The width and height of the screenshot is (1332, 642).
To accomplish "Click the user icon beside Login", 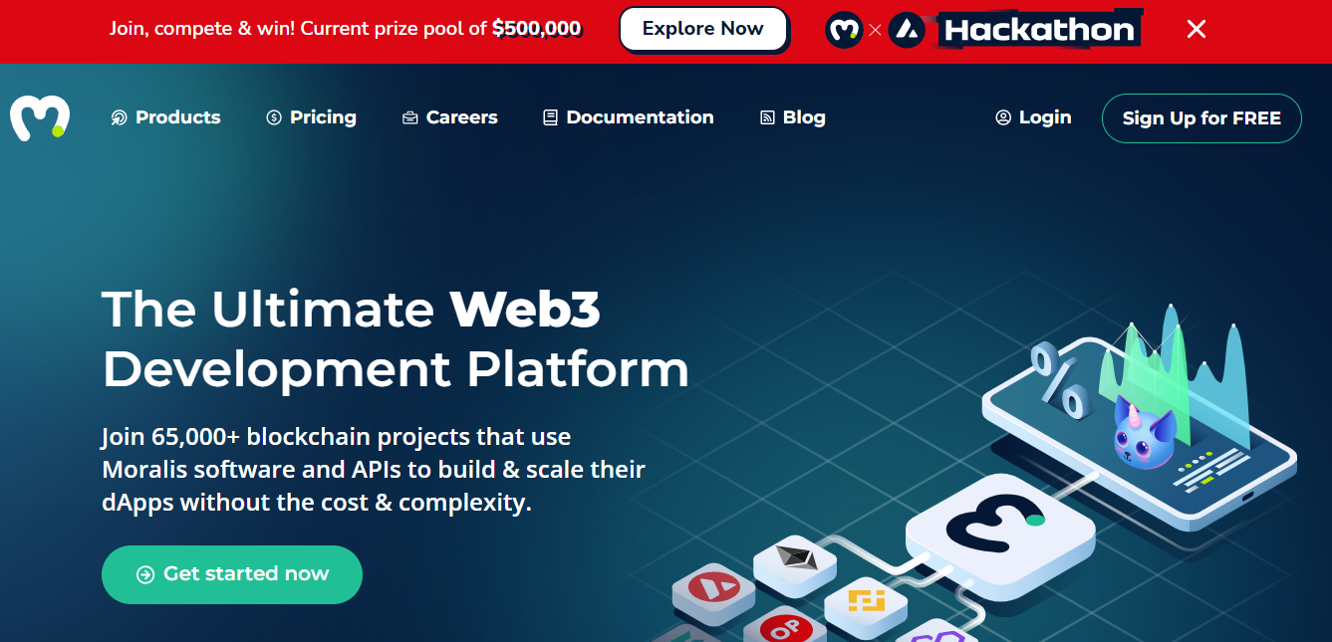I will click(x=1003, y=117).
